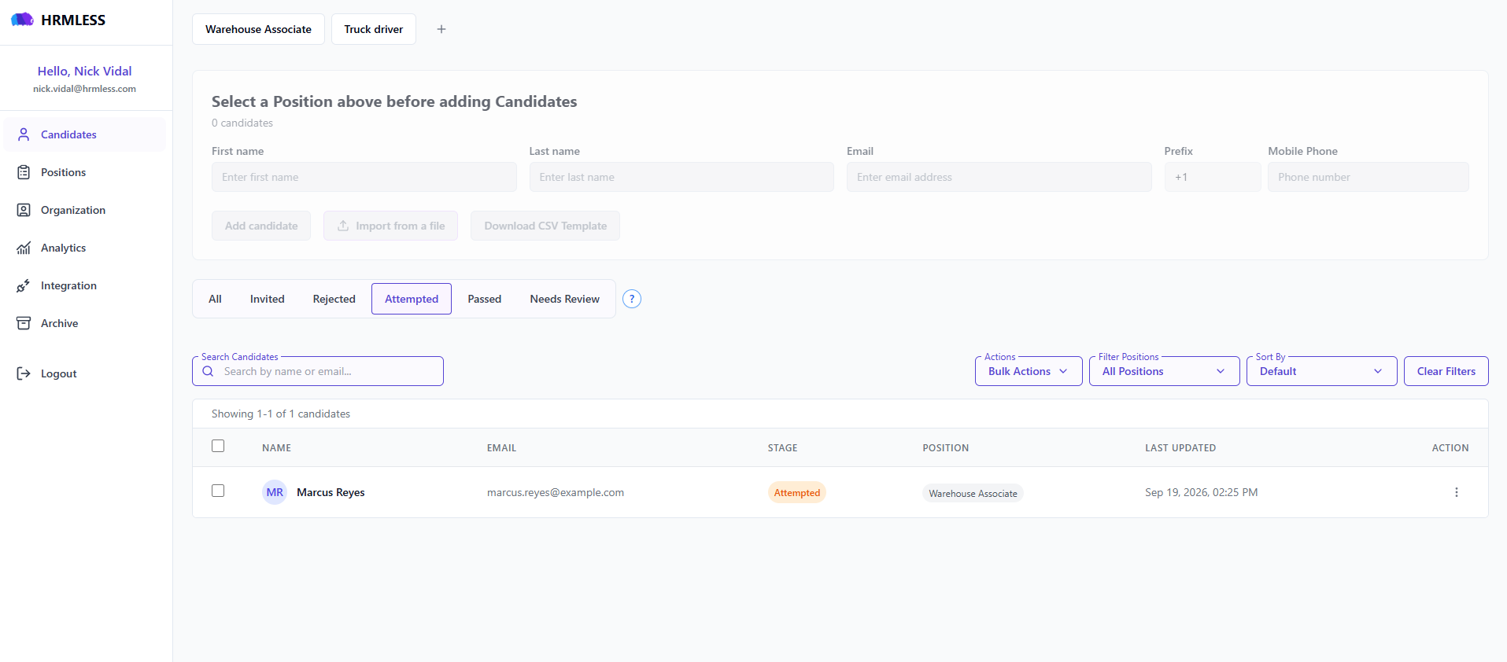Click the Prefix +1 field
The image size is (1507, 662).
pos(1213,177)
